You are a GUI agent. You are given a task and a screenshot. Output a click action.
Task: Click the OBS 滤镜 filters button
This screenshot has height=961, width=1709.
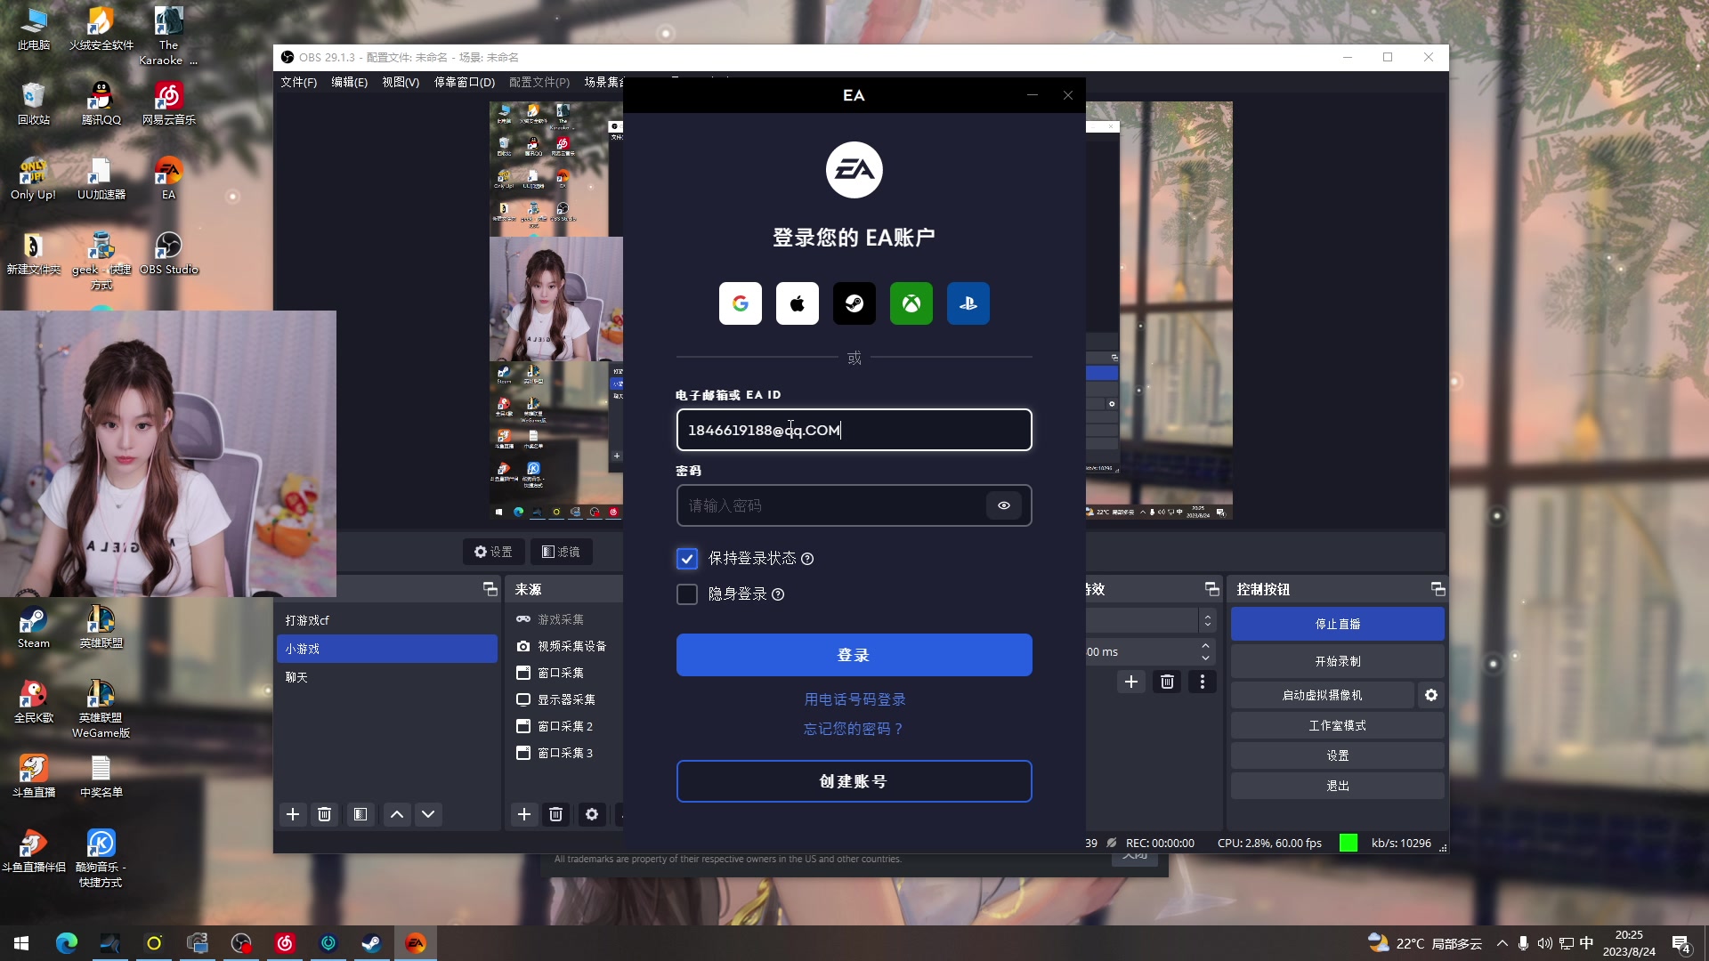coord(562,552)
